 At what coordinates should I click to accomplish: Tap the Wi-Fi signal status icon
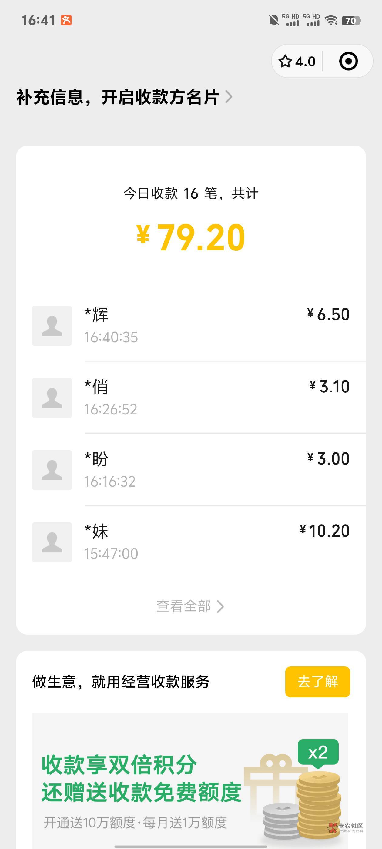point(331,20)
